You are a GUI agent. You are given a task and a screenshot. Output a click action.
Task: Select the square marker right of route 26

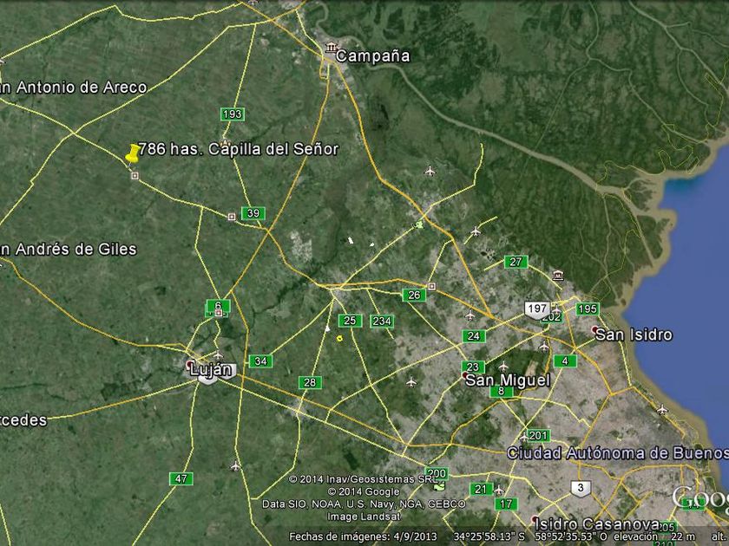(432, 287)
